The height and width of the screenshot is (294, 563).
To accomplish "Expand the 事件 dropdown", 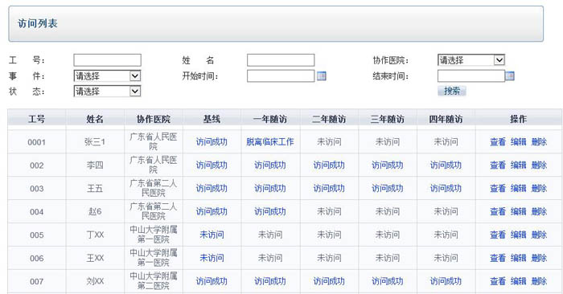I will pyautogui.click(x=107, y=76).
